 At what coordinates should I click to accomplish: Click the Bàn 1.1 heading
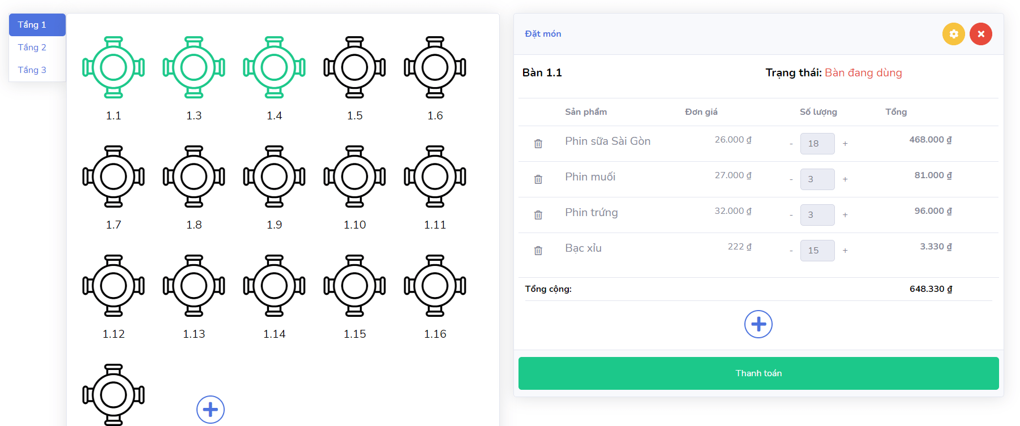click(x=542, y=73)
